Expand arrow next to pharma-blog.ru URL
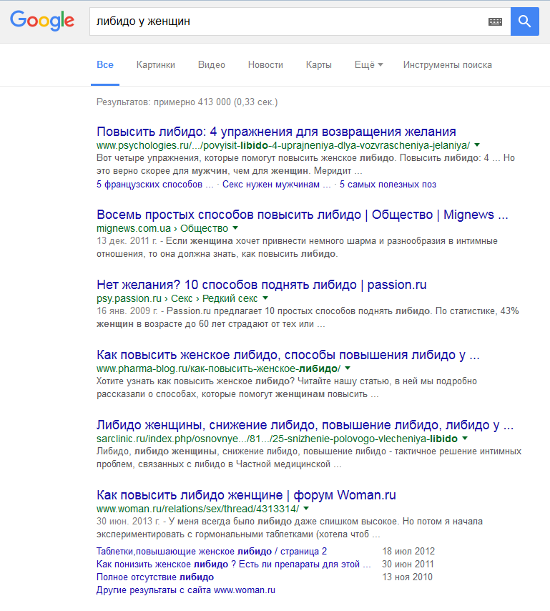The height and width of the screenshot is (611, 550). (x=348, y=368)
